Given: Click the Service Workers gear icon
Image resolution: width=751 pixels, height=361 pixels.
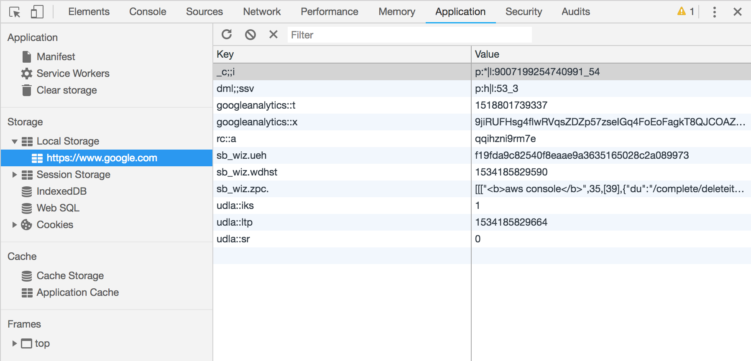Looking at the screenshot, I should click(27, 74).
